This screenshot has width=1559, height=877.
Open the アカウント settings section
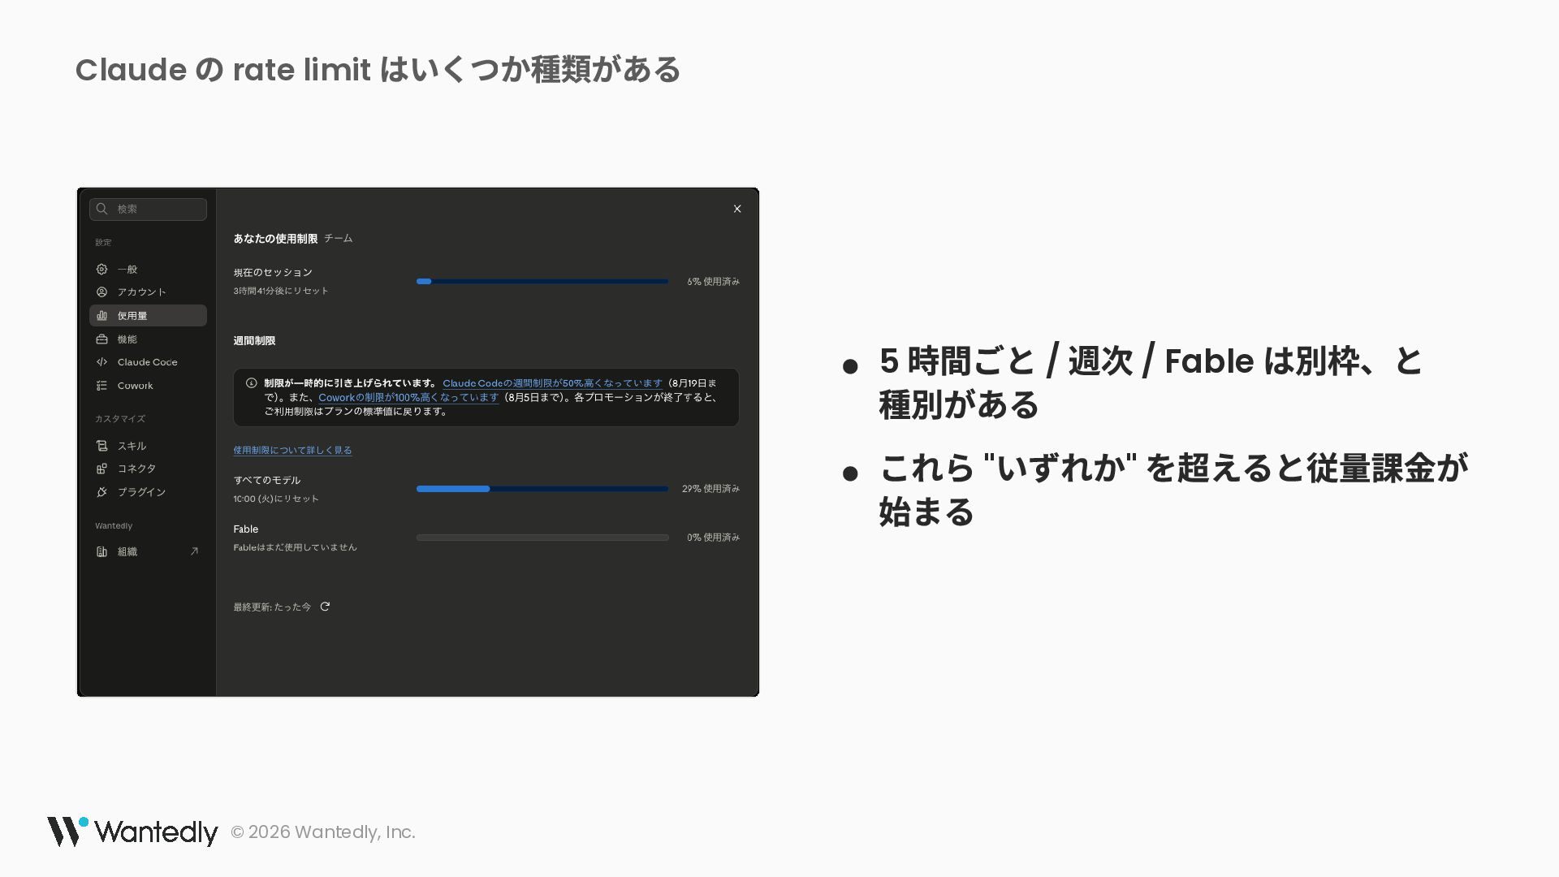click(x=148, y=292)
